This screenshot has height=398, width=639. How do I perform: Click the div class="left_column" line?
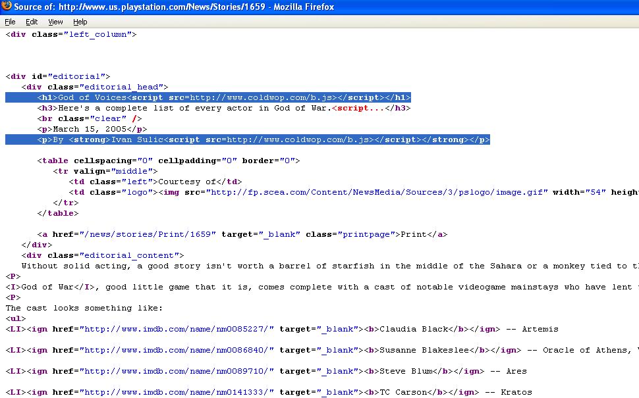(71, 35)
